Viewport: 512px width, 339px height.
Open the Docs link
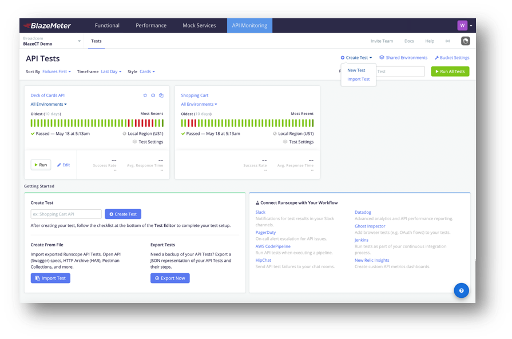pyautogui.click(x=409, y=41)
